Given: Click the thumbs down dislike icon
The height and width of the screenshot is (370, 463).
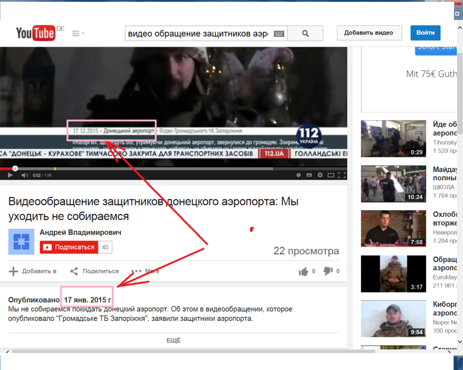Looking at the screenshot, I should pyautogui.click(x=328, y=271).
